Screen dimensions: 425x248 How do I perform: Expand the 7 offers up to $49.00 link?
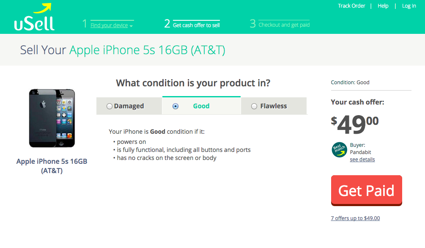[x=355, y=218]
